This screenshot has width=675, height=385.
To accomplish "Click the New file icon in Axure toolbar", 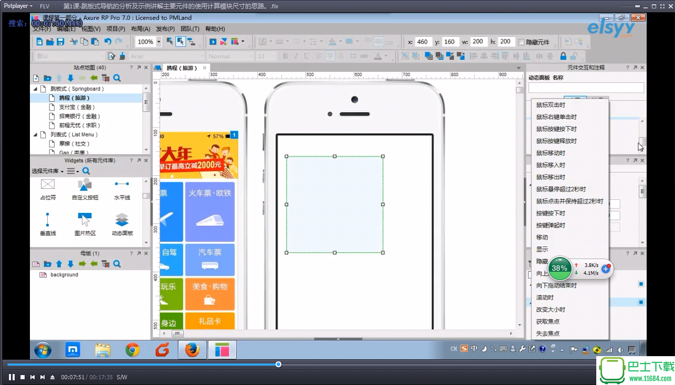I will click(x=38, y=41).
